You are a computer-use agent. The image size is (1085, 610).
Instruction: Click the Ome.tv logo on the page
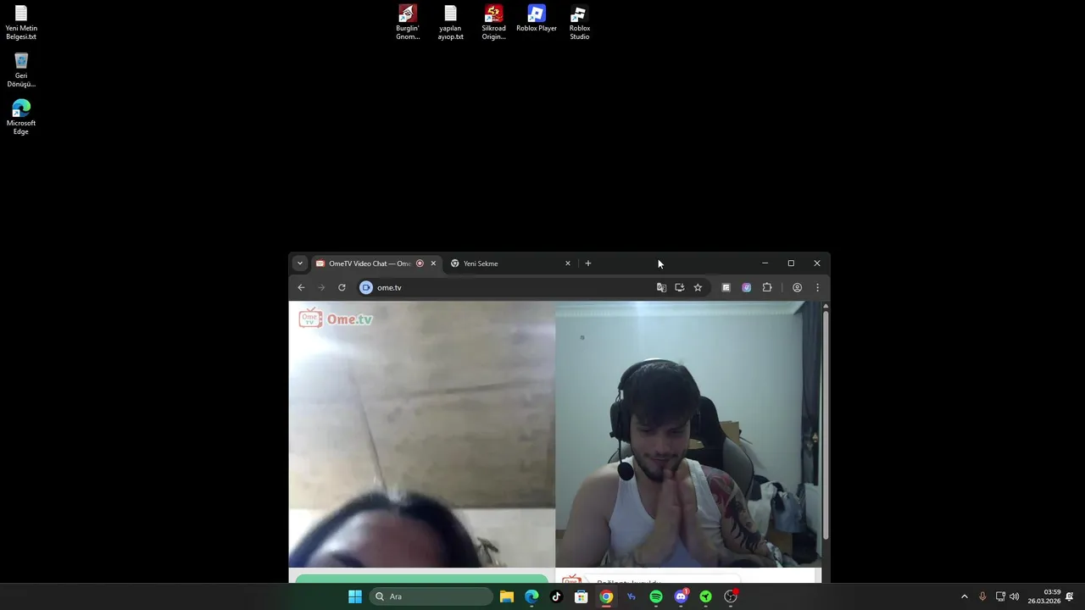pos(336,319)
